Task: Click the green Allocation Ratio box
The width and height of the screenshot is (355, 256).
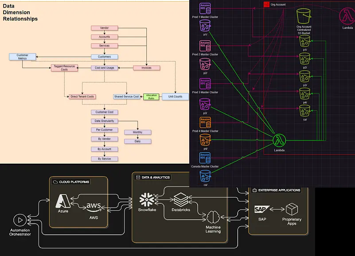Action: pos(152,96)
